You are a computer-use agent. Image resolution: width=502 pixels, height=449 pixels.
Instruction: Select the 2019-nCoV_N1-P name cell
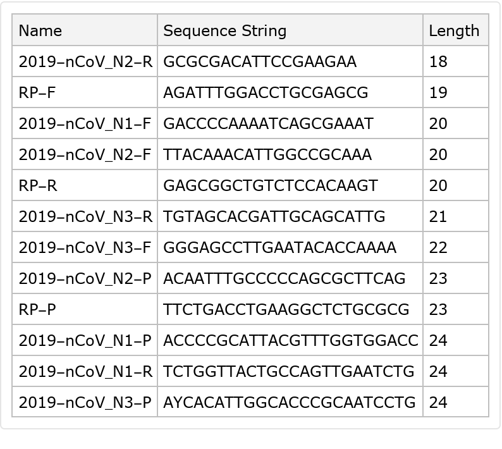tap(85, 341)
